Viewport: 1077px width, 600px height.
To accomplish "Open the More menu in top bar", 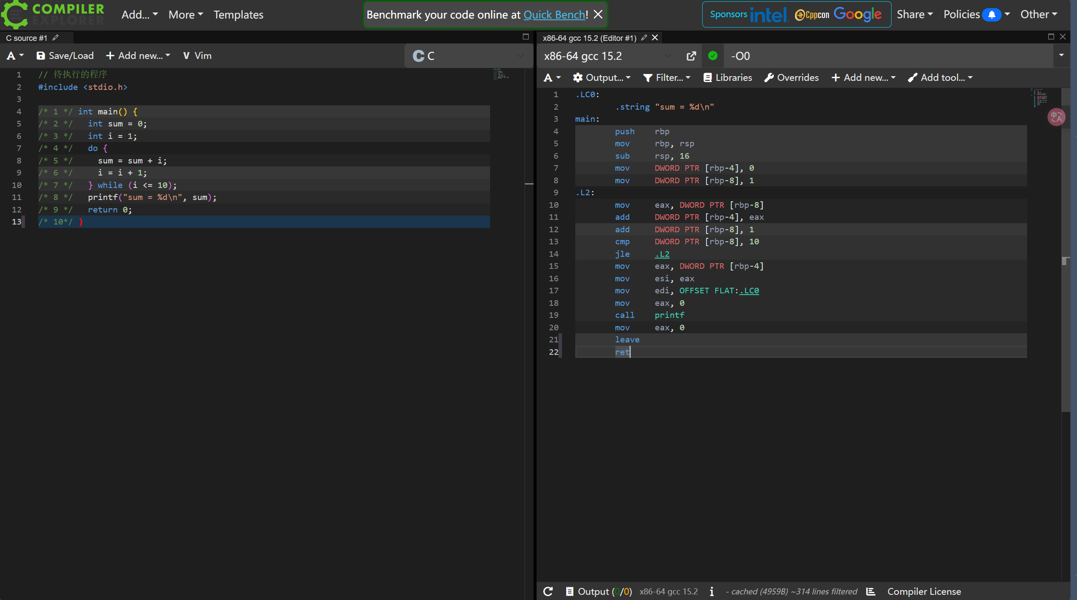I will (185, 15).
